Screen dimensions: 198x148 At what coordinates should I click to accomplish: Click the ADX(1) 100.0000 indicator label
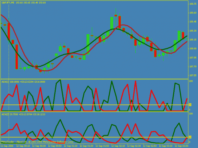coord(10,82)
